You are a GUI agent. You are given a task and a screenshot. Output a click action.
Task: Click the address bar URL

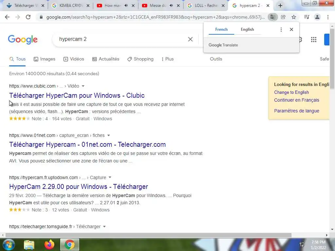point(155,17)
